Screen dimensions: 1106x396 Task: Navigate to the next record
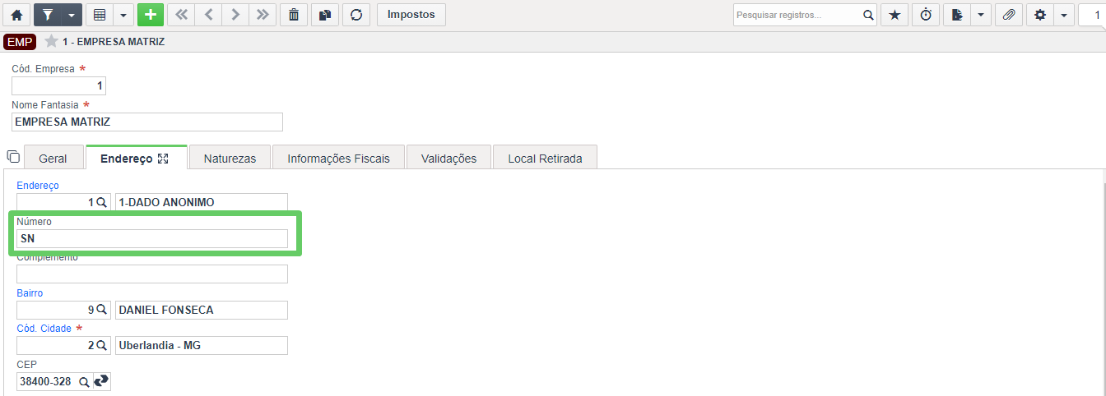point(235,15)
